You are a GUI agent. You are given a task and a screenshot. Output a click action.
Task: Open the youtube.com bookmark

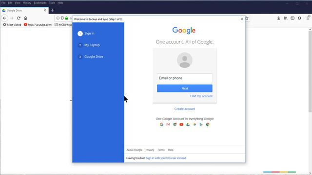38,25
